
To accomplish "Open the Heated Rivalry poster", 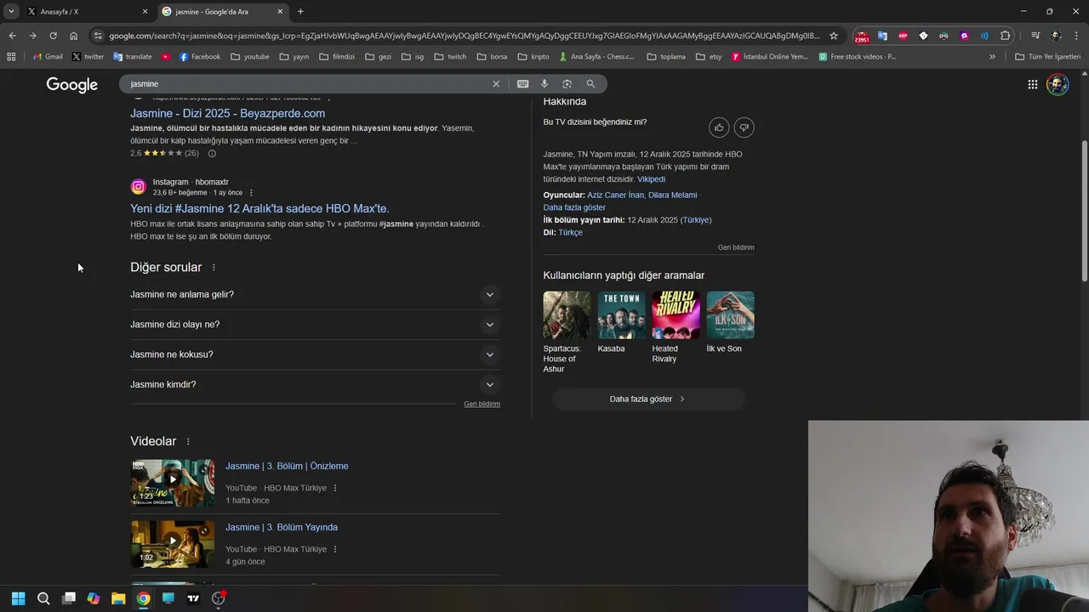I will pyautogui.click(x=676, y=315).
